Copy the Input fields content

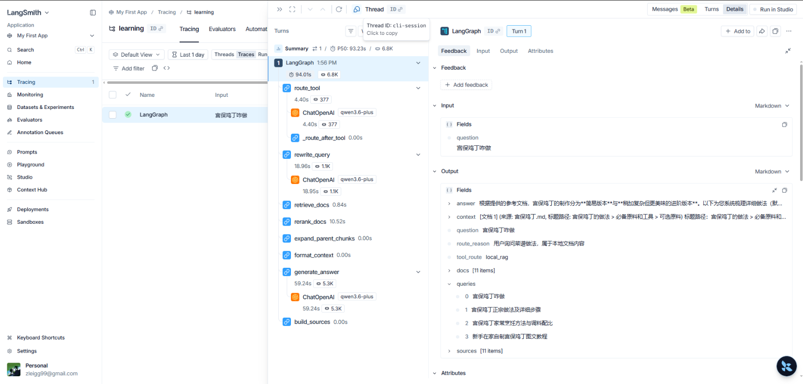(785, 124)
